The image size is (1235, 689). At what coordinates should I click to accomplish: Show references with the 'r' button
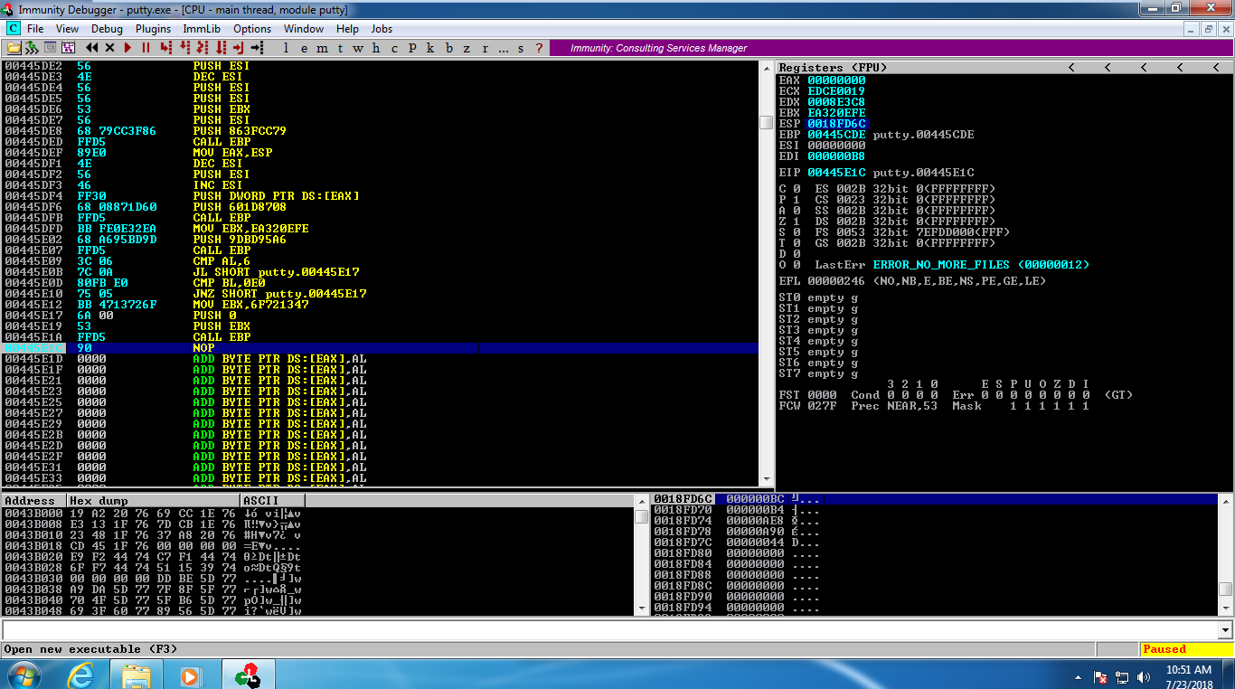tap(486, 48)
